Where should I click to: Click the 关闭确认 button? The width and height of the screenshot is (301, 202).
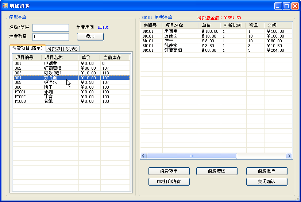tap(267, 182)
